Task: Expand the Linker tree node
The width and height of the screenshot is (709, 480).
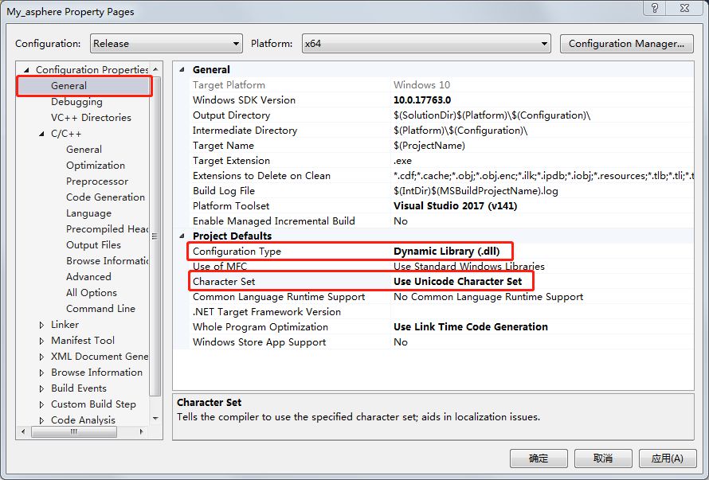Action: [x=42, y=325]
